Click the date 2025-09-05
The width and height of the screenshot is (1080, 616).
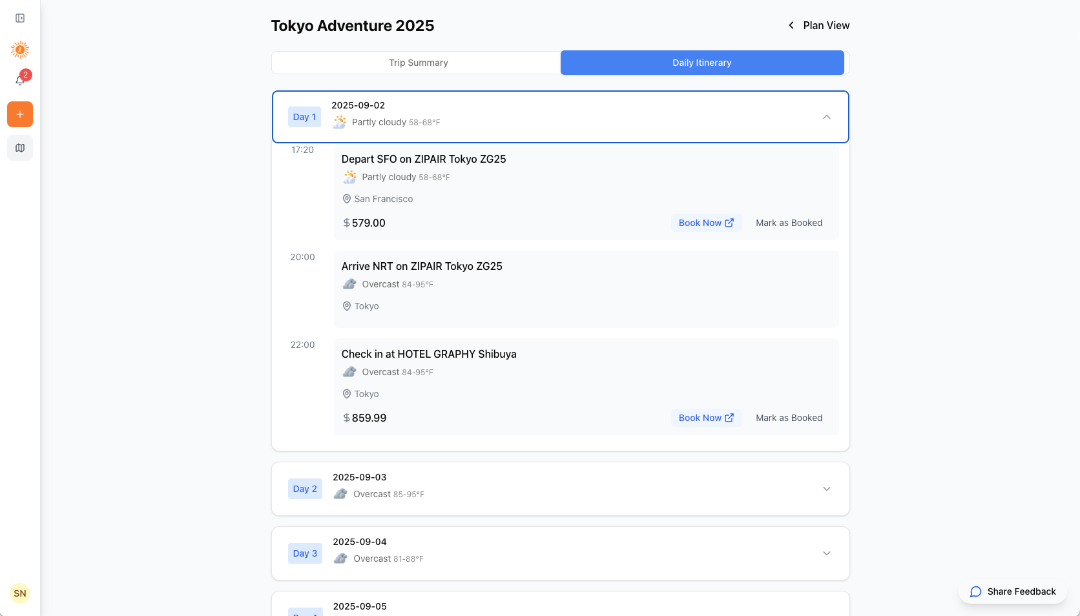click(359, 606)
